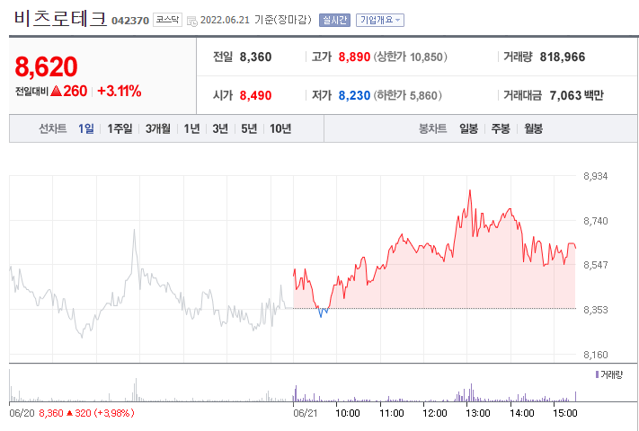
Task: Click the trading volume 818,966
Action: pyautogui.click(x=563, y=57)
